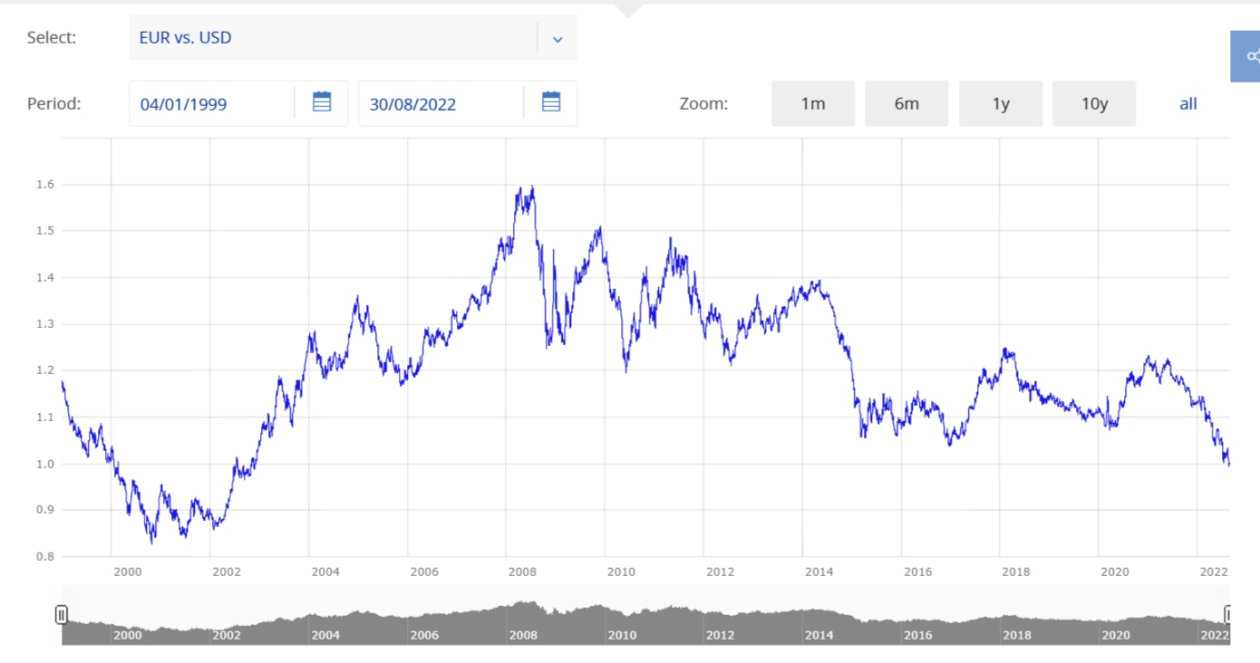Click the start date field 04/01/1999
The width and height of the screenshot is (1260, 663).
click(x=211, y=103)
